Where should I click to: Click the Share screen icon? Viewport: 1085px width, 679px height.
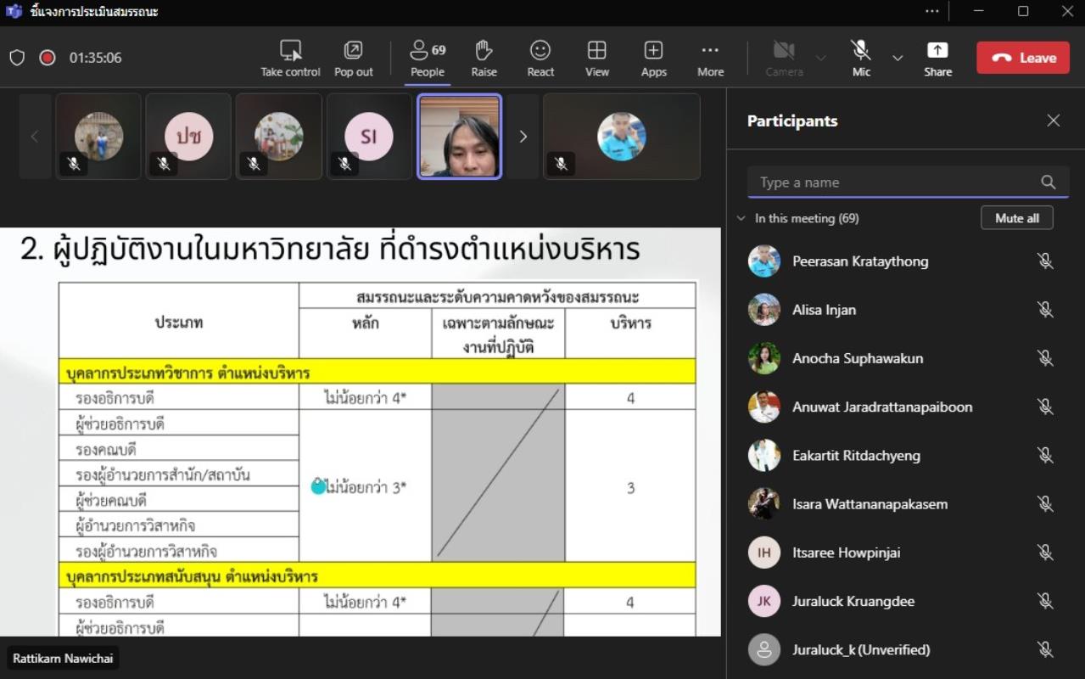pyautogui.click(x=937, y=50)
